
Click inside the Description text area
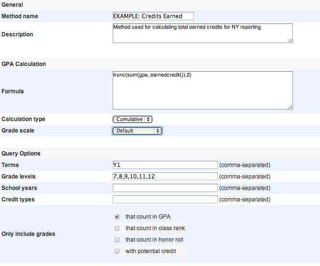[202, 33]
